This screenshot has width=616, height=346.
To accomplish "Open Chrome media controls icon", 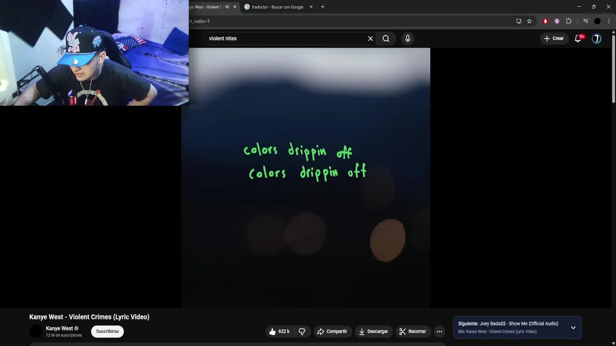I will [x=586, y=21].
